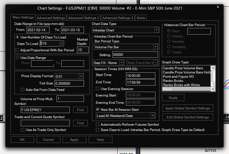Enable Use Evening Session checkbox
Viewport: 229px width, 154px height.
97,89
